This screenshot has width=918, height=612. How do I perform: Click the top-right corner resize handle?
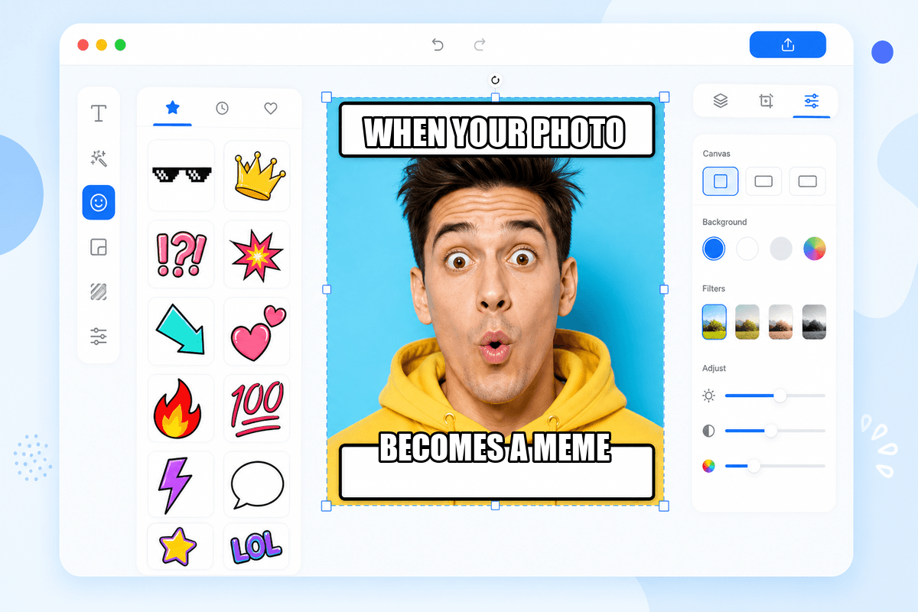click(x=664, y=97)
